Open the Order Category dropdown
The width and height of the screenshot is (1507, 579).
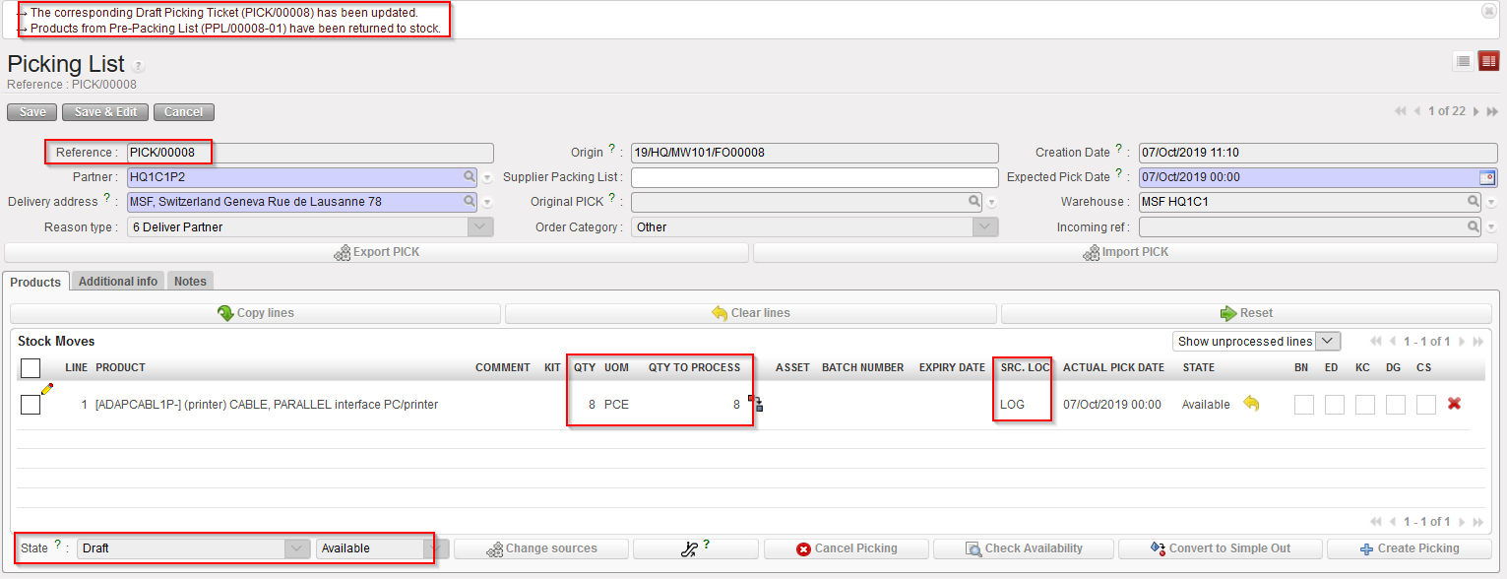[985, 226]
